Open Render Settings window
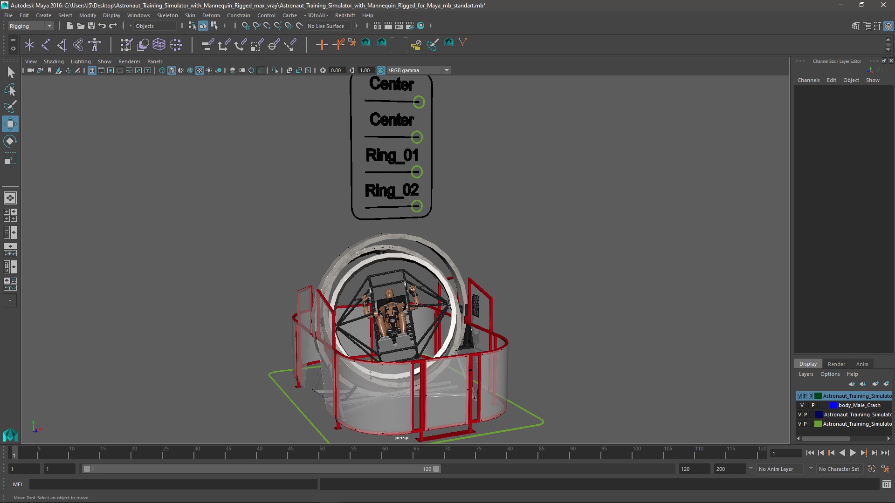This screenshot has width=895, height=503. [410, 26]
